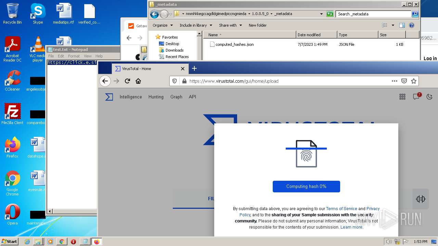Open Learn more link
The image size is (438, 246).
coord(351,227)
